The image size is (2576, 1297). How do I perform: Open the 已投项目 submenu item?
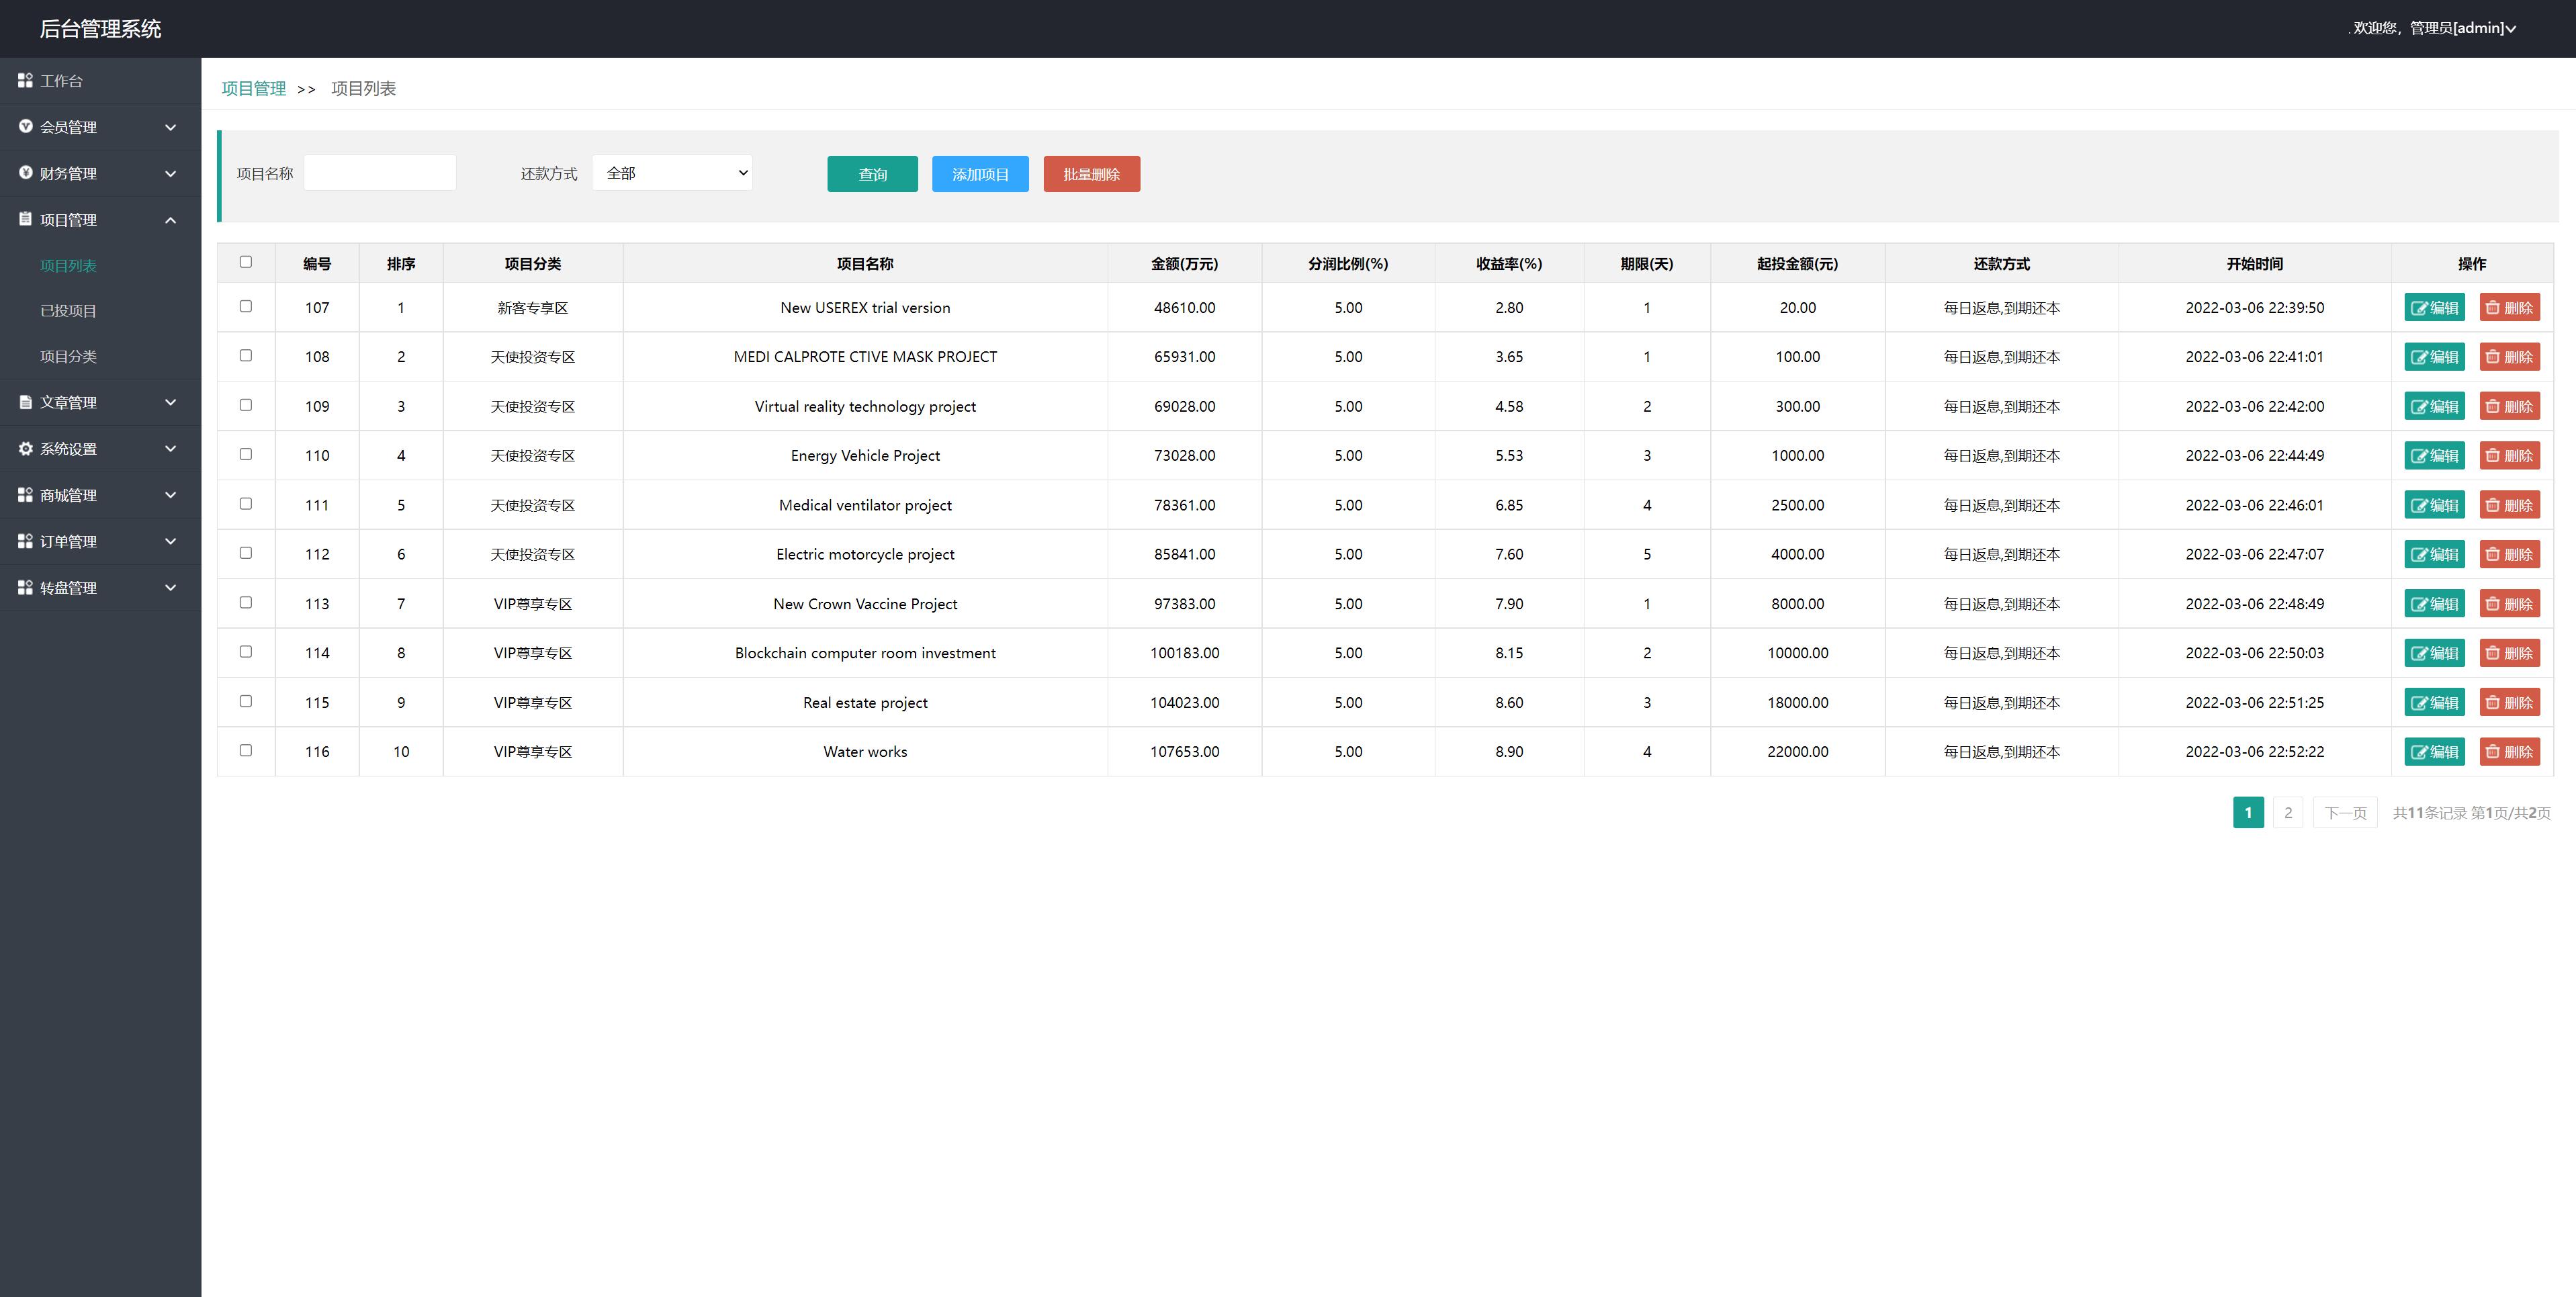[68, 311]
